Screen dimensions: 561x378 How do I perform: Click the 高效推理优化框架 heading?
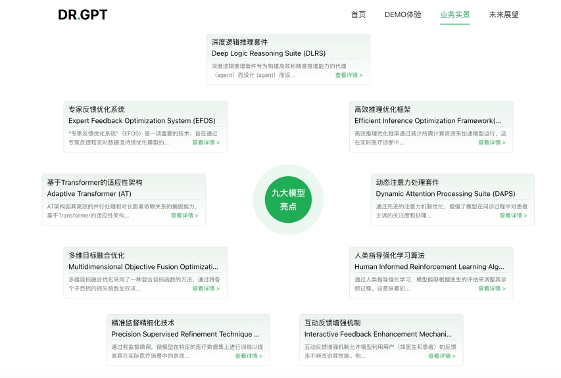383,109
